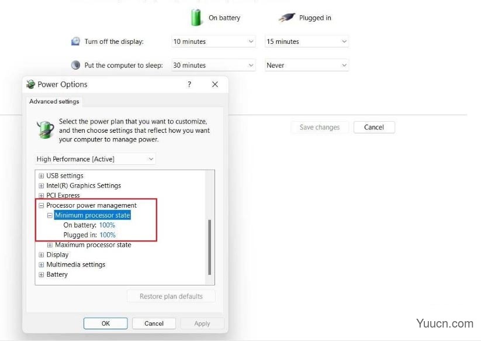Viewport: 481px width, 341px height.
Task: Select the USB settings label
Action: 65,175
